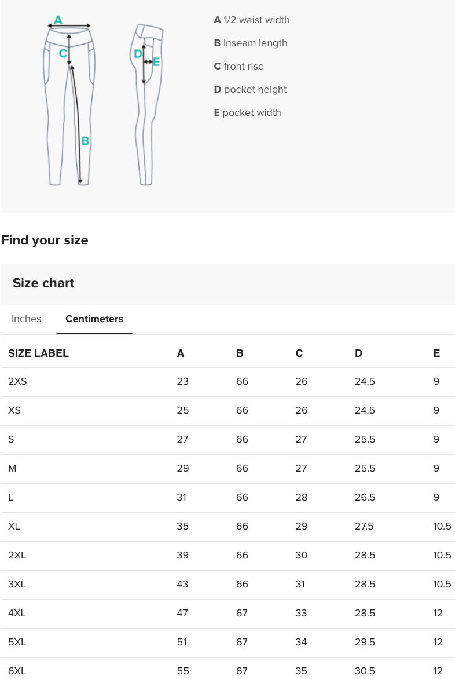Viewport: 455px width, 679px height.
Task: Click the letter A on the diagram
Action: coord(58,18)
